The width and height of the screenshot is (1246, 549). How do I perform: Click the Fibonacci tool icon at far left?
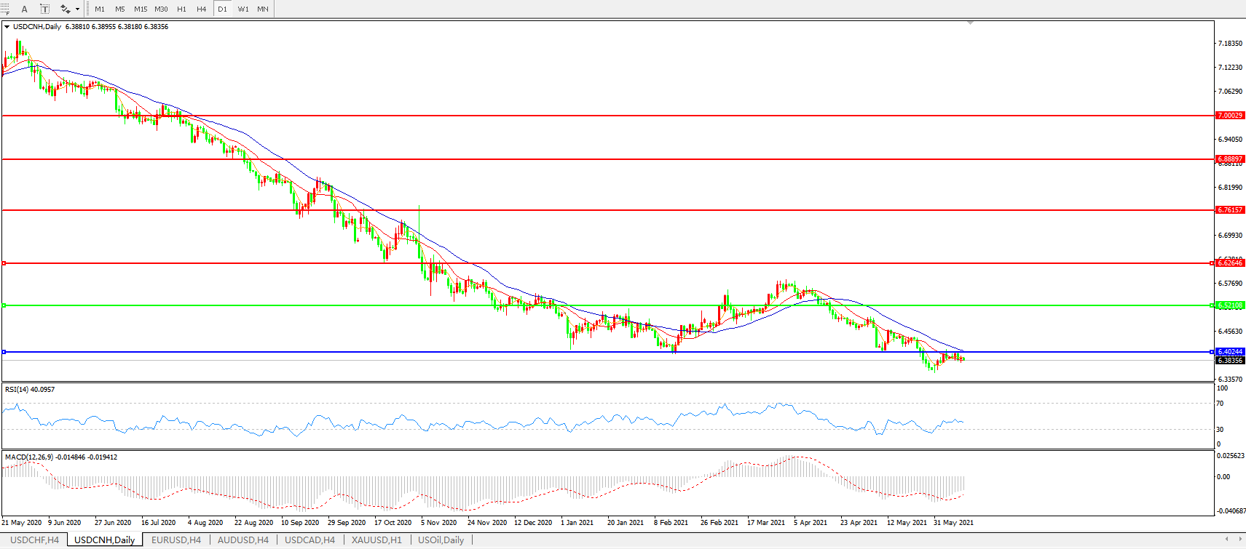[x=4, y=9]
